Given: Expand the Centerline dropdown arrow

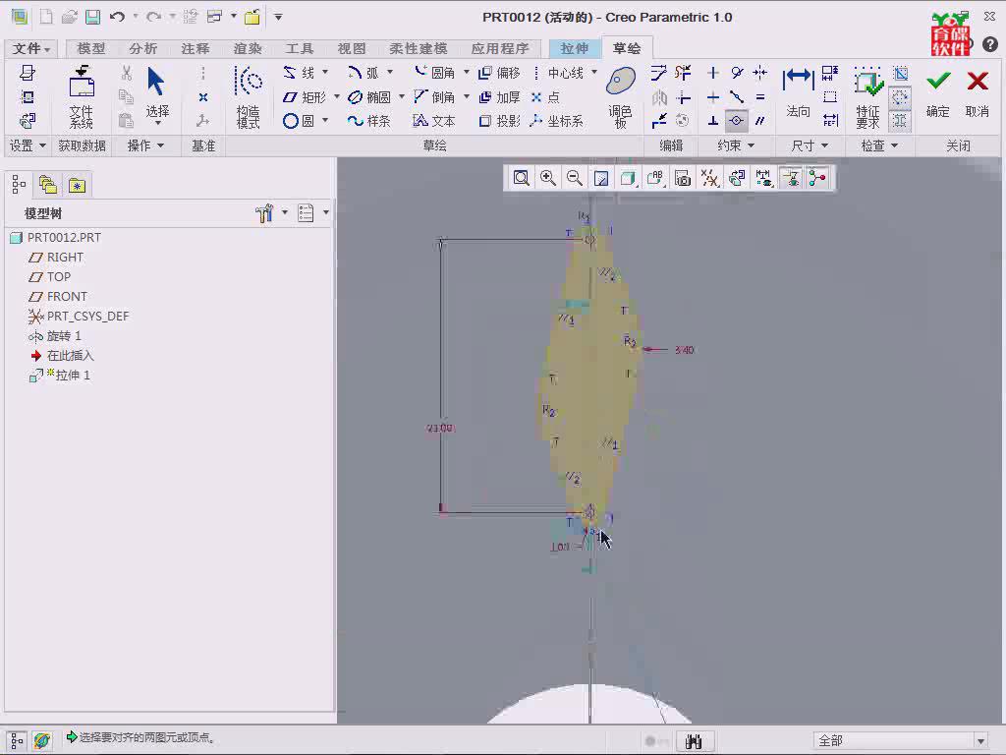Looking at the screenshot, I should pos(594,72).
